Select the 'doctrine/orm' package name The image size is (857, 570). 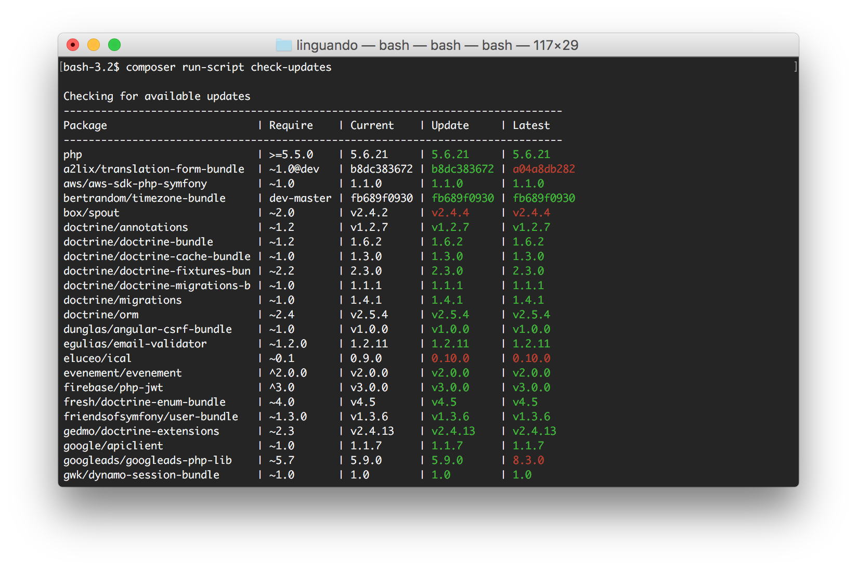(101, 315)
